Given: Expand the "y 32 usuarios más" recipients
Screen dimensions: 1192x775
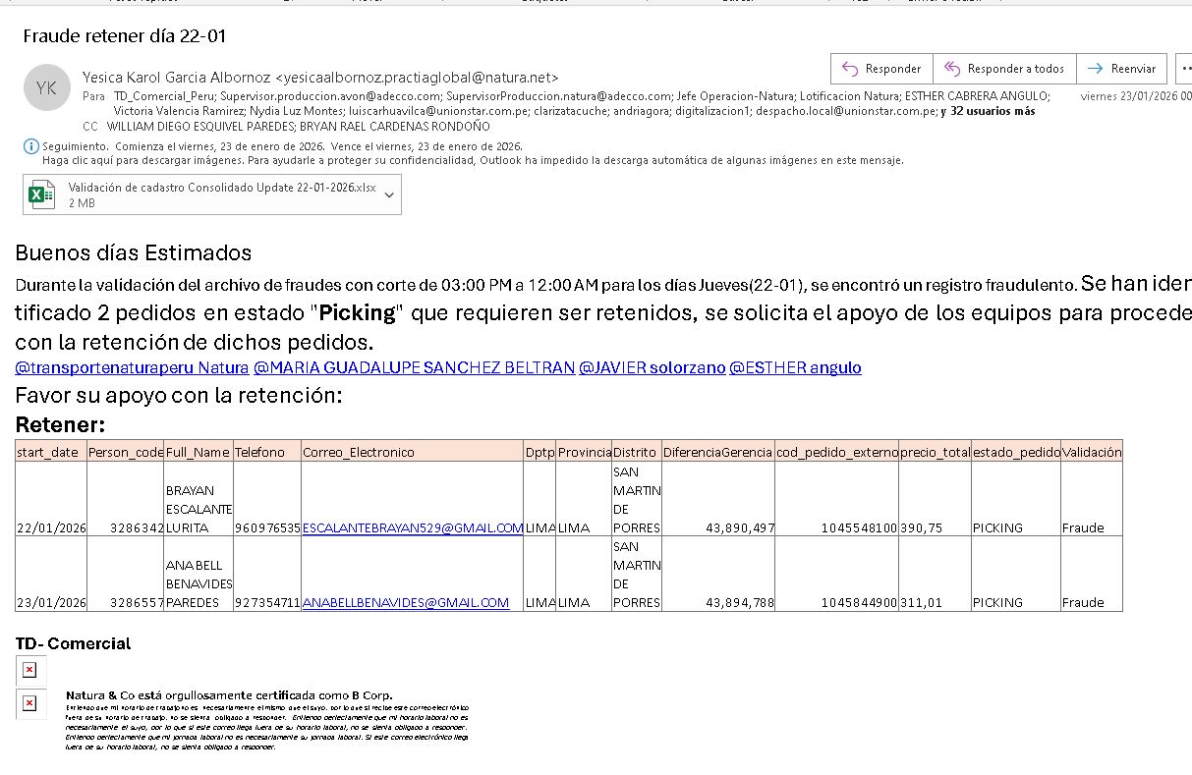Looking at the screenshot, I should pyautogui.click(x=987, y=111).
